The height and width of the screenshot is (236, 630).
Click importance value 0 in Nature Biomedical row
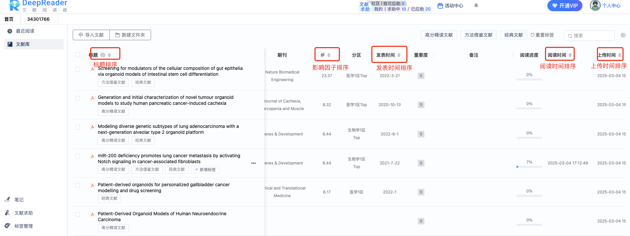421,76
